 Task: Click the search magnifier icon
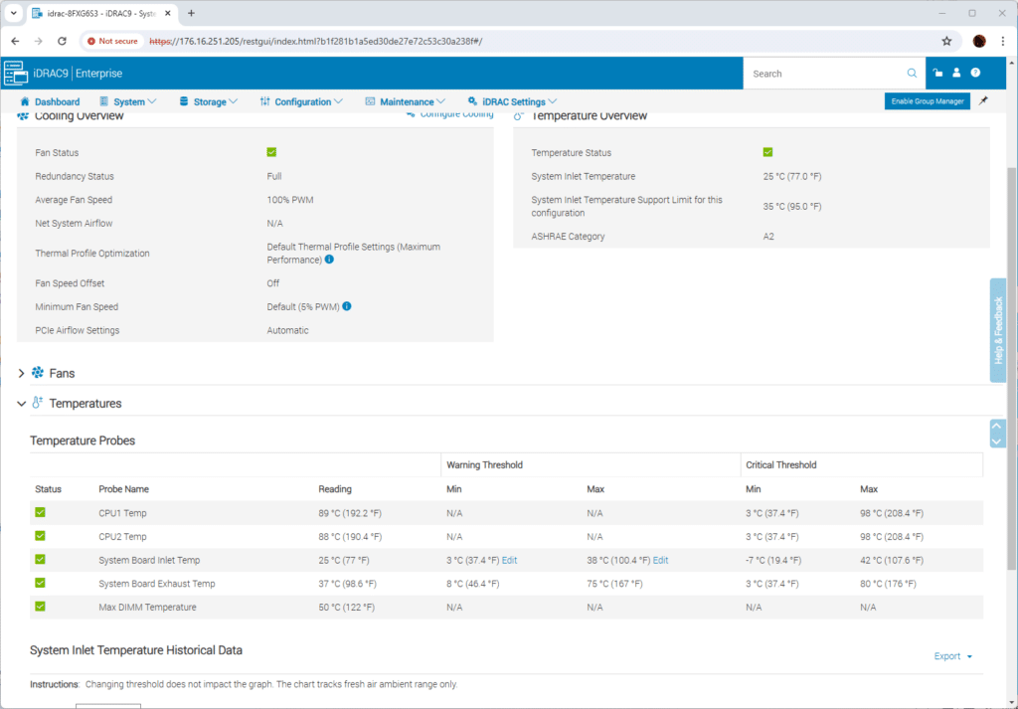pos(912,74)
